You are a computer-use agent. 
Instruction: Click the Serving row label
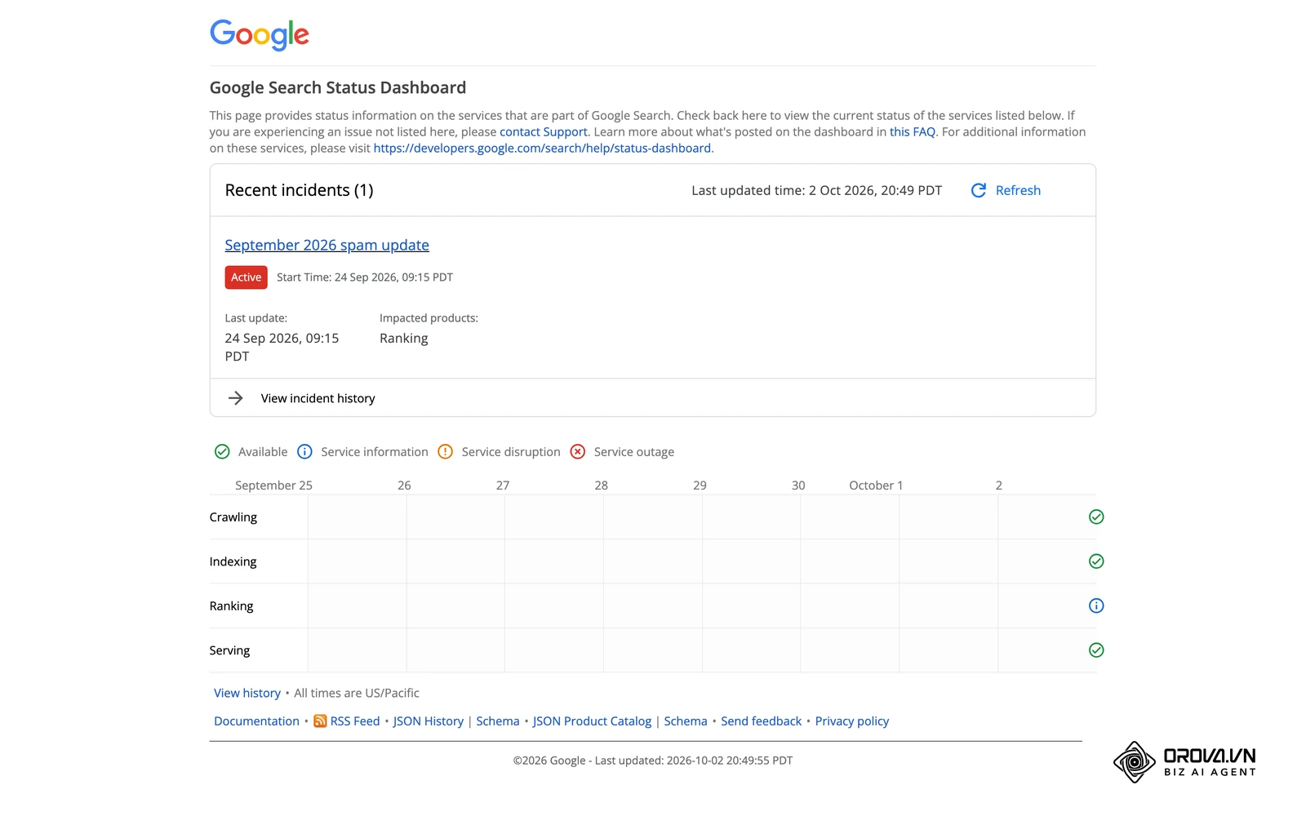coord(229,650)
